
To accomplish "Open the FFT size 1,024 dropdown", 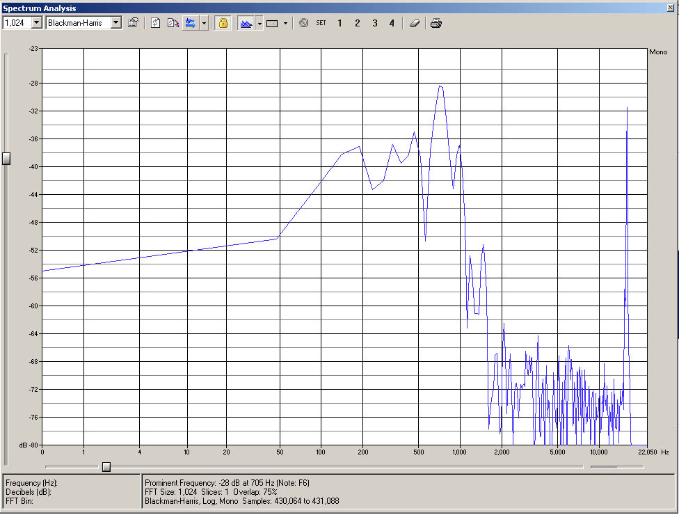I will tap(36, 23).
